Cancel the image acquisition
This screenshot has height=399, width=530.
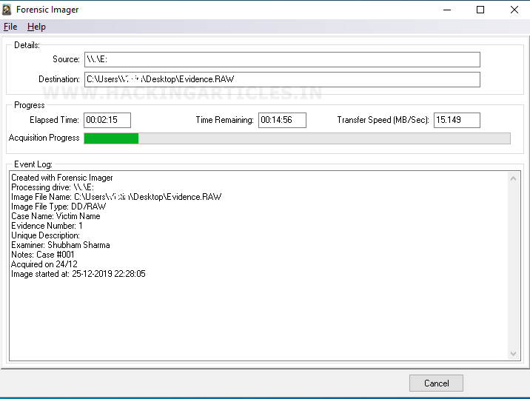436,383
